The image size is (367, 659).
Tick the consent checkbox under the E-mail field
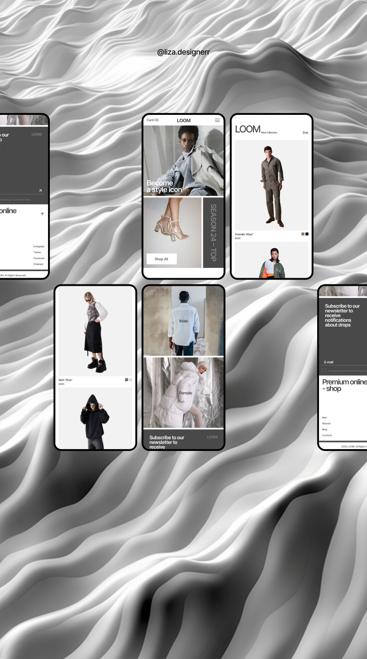coord(324,370)
